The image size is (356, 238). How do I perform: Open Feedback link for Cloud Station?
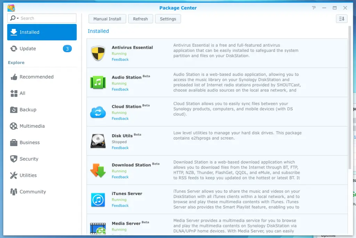point(120,119)
